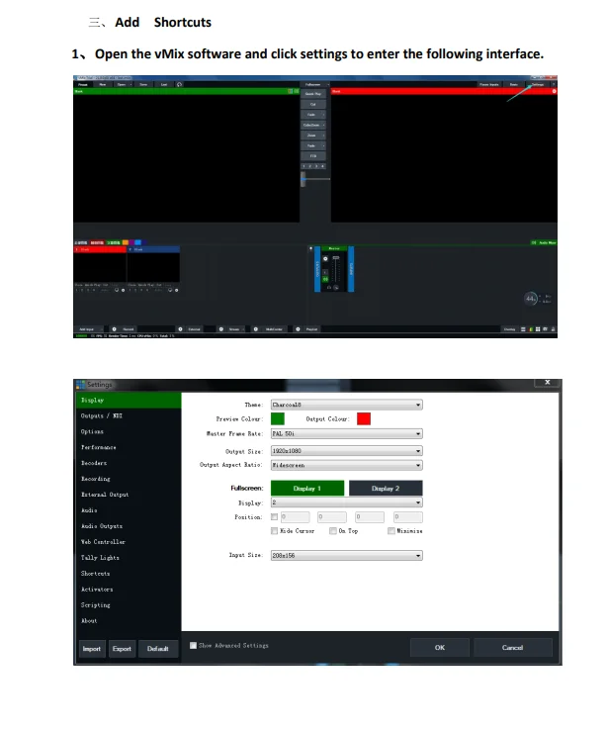Click the icon just left of the lock
Image resolution: width=608 pixels, height=730 pixels.
(x=545, y=329)
